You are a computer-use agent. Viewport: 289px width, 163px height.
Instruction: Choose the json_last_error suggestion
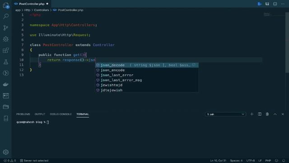(147, 75)
